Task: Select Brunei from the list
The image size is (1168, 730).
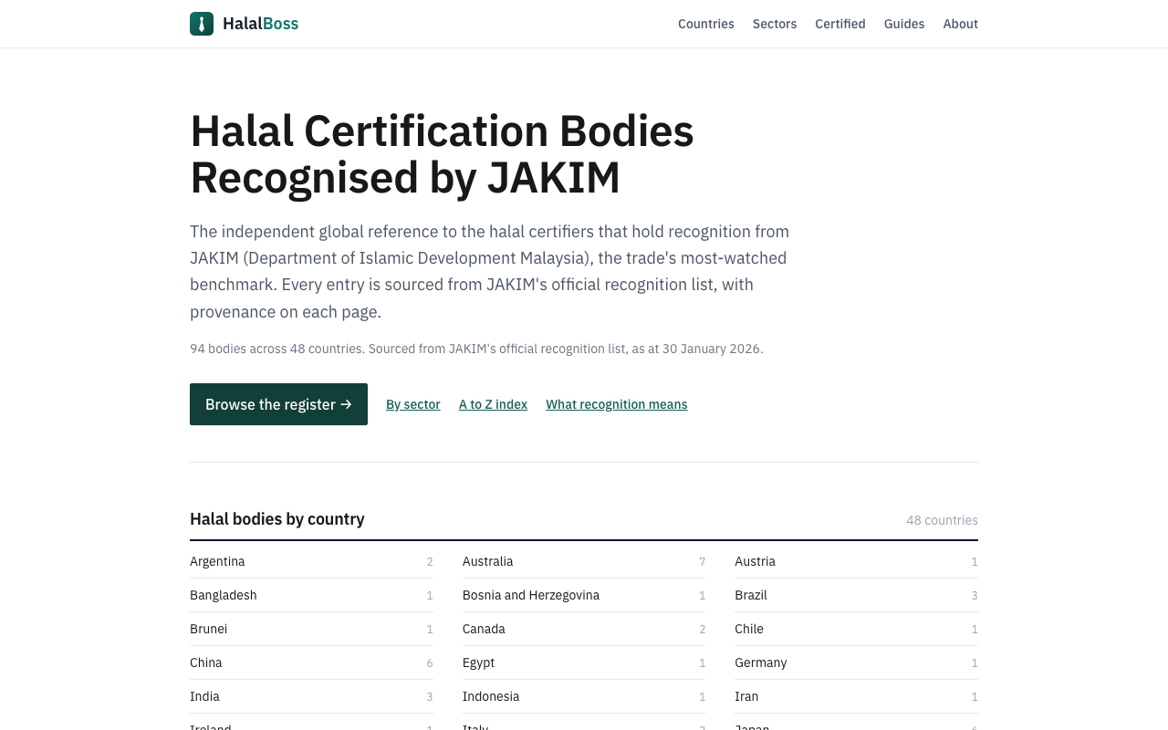Action: click(x=311, y=629)
